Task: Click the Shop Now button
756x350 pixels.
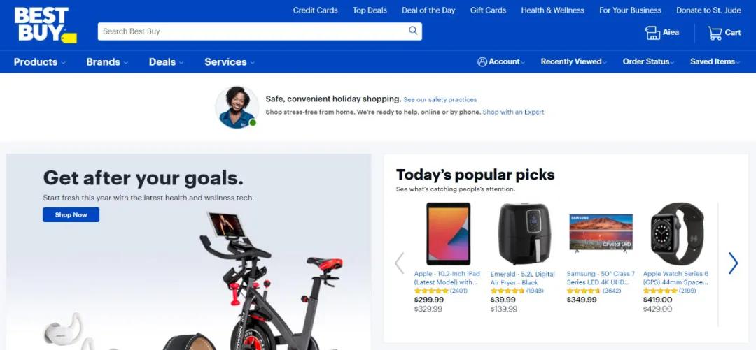Action: pyautogui.click(x=71, y=214)
